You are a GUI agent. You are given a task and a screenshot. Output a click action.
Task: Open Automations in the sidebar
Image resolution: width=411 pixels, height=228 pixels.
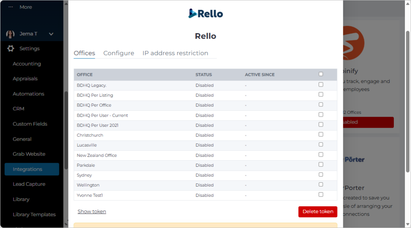click(29, 94)
